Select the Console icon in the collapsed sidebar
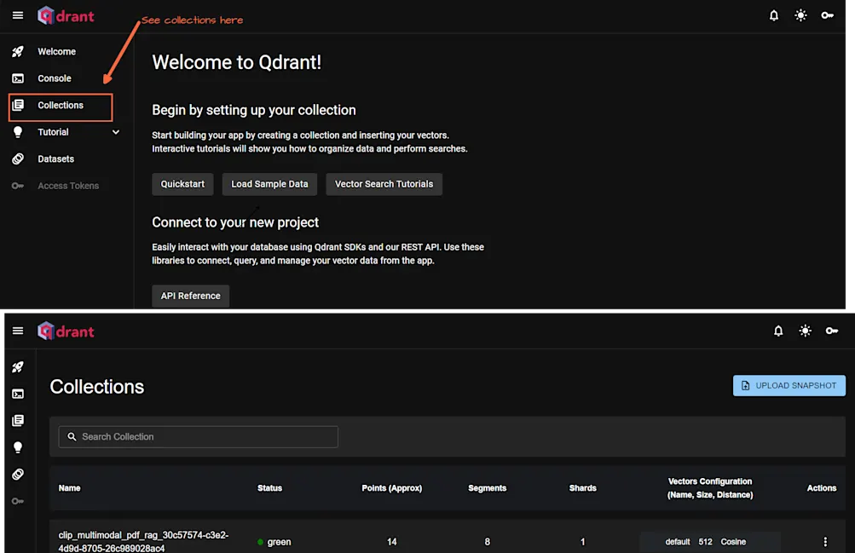Screen dimensions: 855x553 (x=18, y=394)
